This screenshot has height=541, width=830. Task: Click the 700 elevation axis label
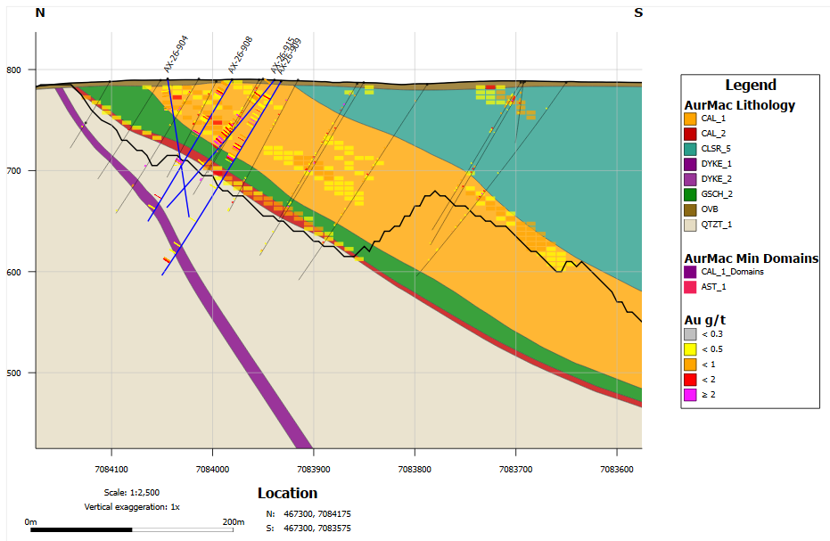coord(13,171)
